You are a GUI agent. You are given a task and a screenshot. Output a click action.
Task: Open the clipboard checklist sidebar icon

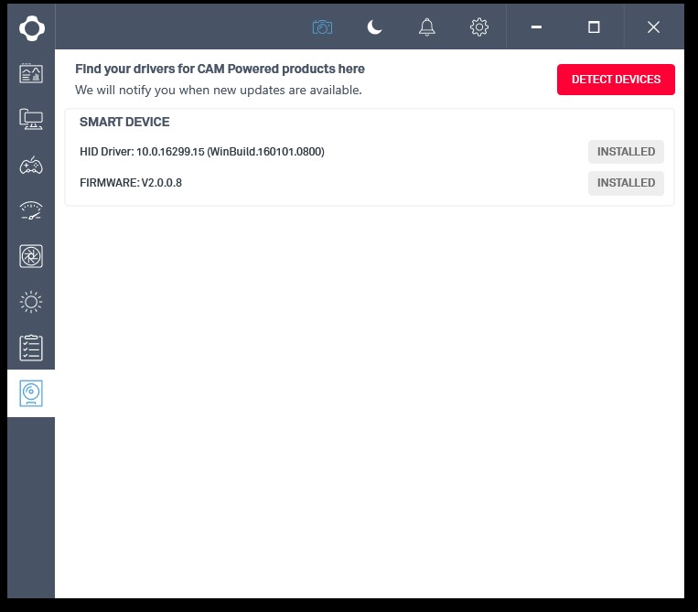click(31, 348)
